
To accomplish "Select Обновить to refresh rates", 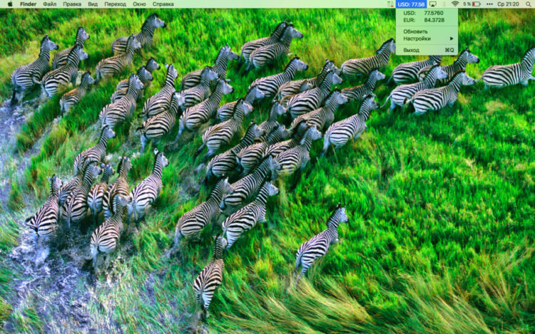I will [x=416, y=31].
